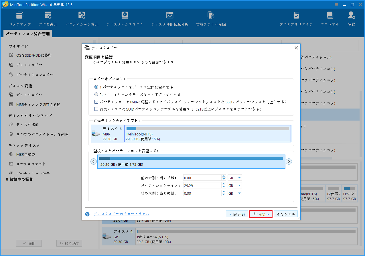Switch to the パーティション総合管理 tab
This screenshot has width=365, height=256.
(27, 34)
